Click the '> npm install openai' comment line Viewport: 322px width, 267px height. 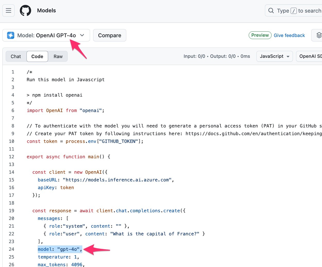coord(55,95)
